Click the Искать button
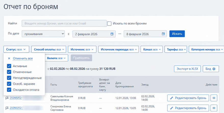Viewport: 224px width, 113px height. point(177,34)
